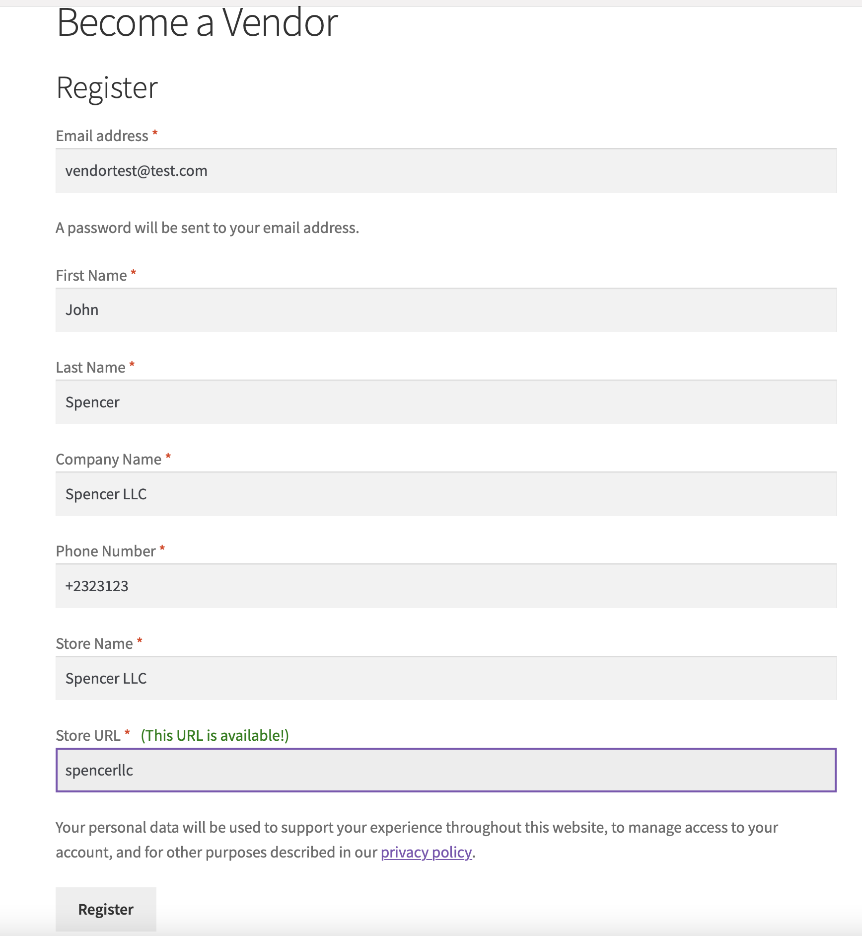The width and height of the screenshot is (862, 936).
Task: Click into the Company Name field
Action: point(446,494)
